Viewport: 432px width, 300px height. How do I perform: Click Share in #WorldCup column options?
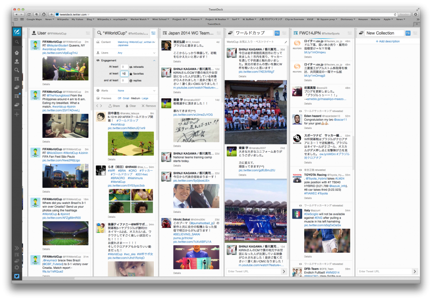[114, 106]
